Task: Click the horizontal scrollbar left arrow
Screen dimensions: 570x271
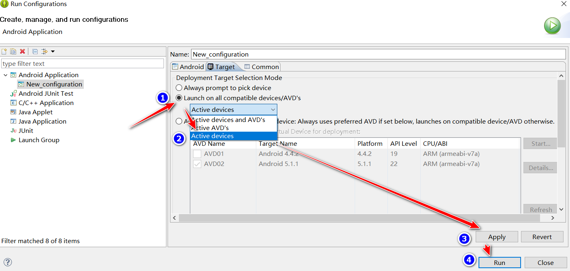Action: (x=174, y=218)
